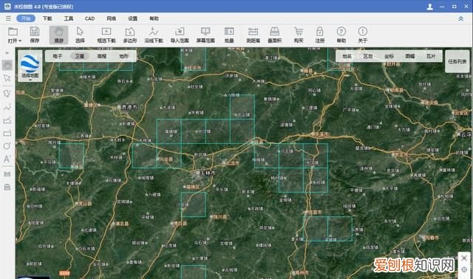The image size is (473, 279).
Task: Click the 贵港市 label on map
Action: click(x=127, y=107)
